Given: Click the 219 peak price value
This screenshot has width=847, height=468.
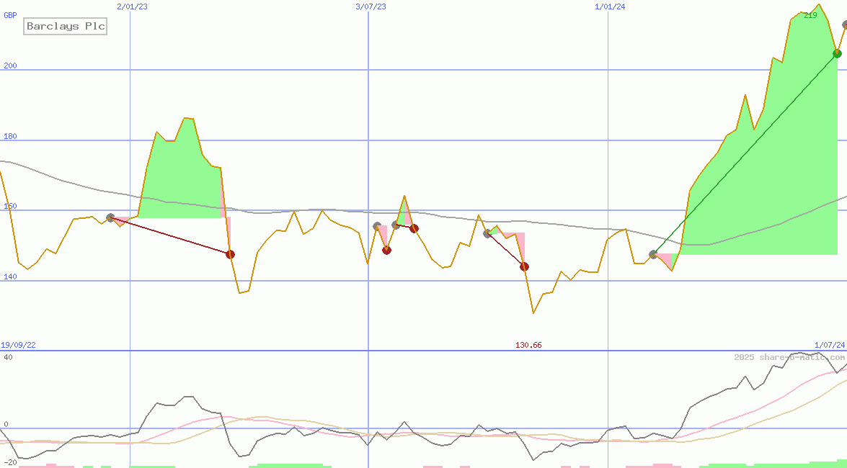Looking at the screenshot, I should point(810,16).
